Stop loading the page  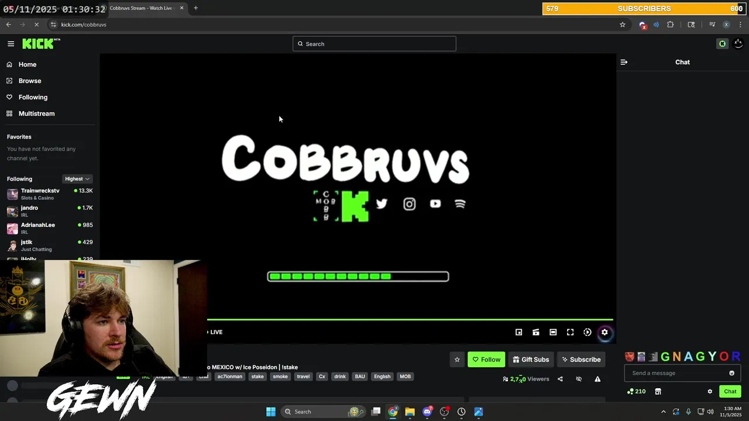(x=36, y=25)
